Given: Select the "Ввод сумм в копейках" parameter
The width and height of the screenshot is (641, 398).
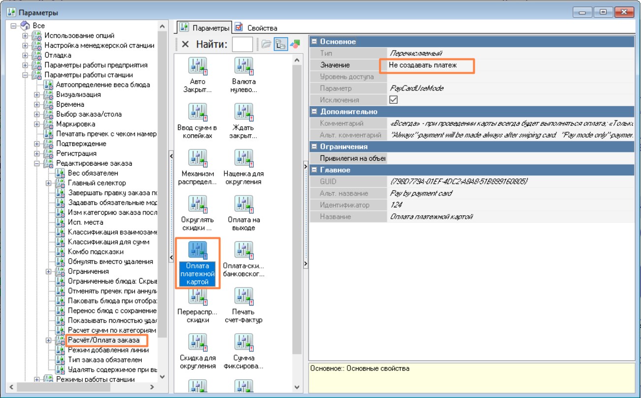Looking at the screenshot, I should (x=197, y=113).
